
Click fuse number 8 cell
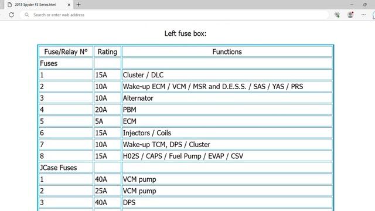click(66, 156)
